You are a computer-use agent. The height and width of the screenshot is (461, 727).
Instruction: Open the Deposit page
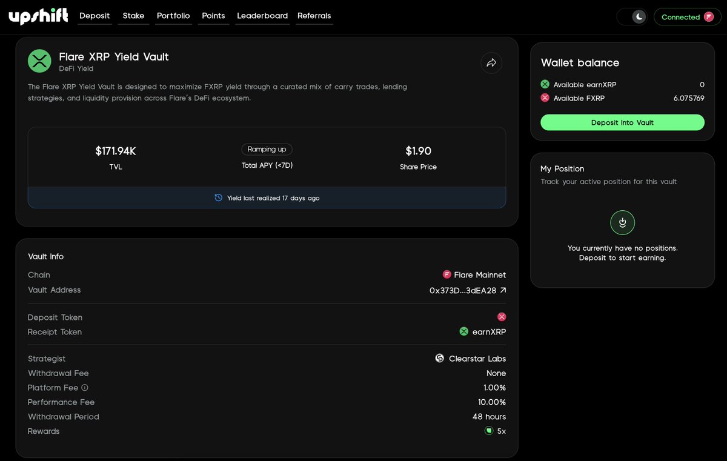click(95, 16)
